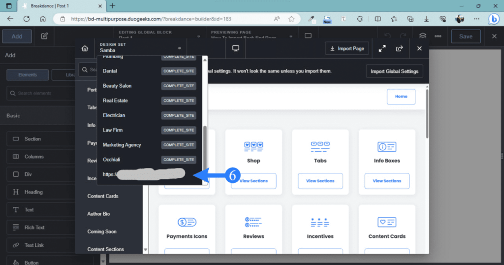
Task: Add a Section element
Action: (40, 139)
